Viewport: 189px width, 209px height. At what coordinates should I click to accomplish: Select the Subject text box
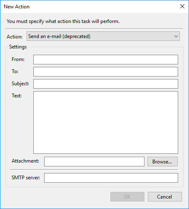coord(106,84)
